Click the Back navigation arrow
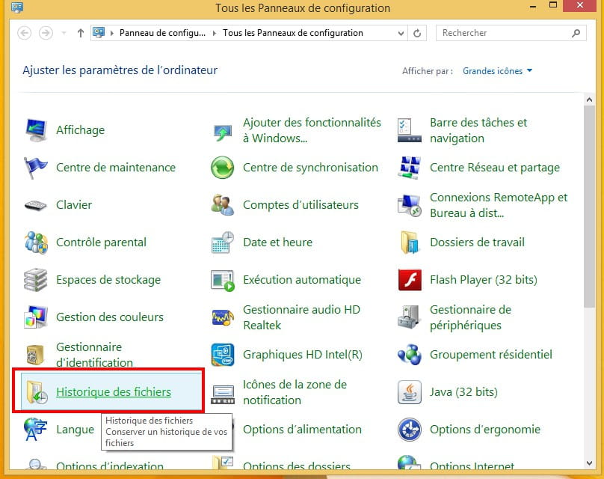604x479 pixels. click(24, 33)
